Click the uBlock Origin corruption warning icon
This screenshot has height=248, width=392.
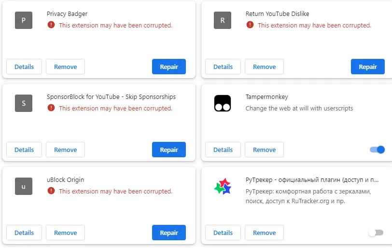pyautogui.click(x=51, y=191)
